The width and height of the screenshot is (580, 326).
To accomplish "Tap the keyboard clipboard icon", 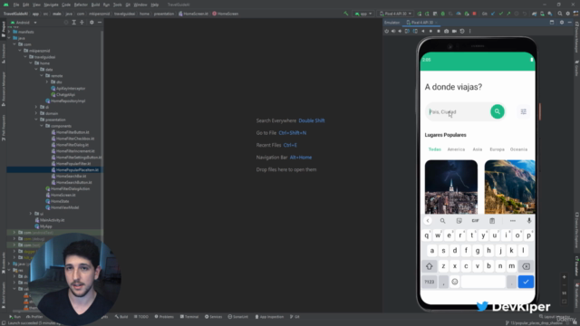I will [x=492, y=221].
